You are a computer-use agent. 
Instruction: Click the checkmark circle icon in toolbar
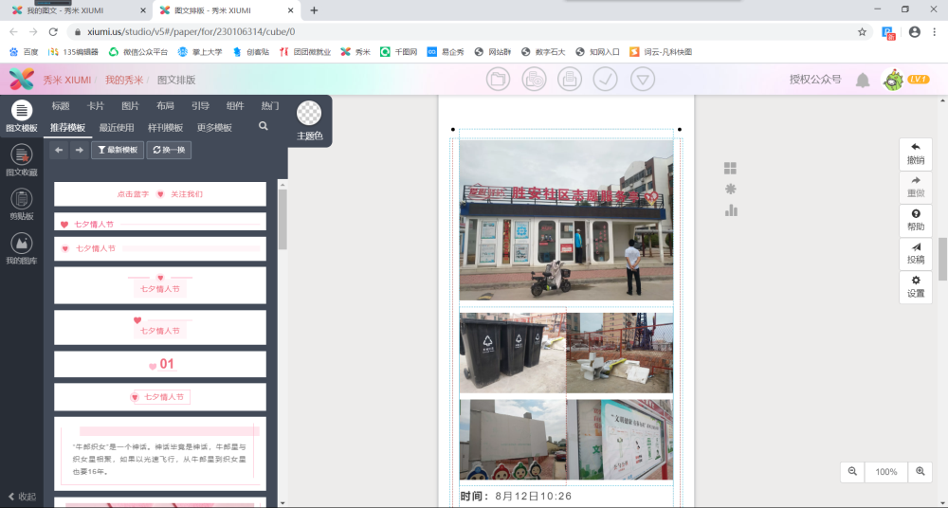[x=605, y=80]
